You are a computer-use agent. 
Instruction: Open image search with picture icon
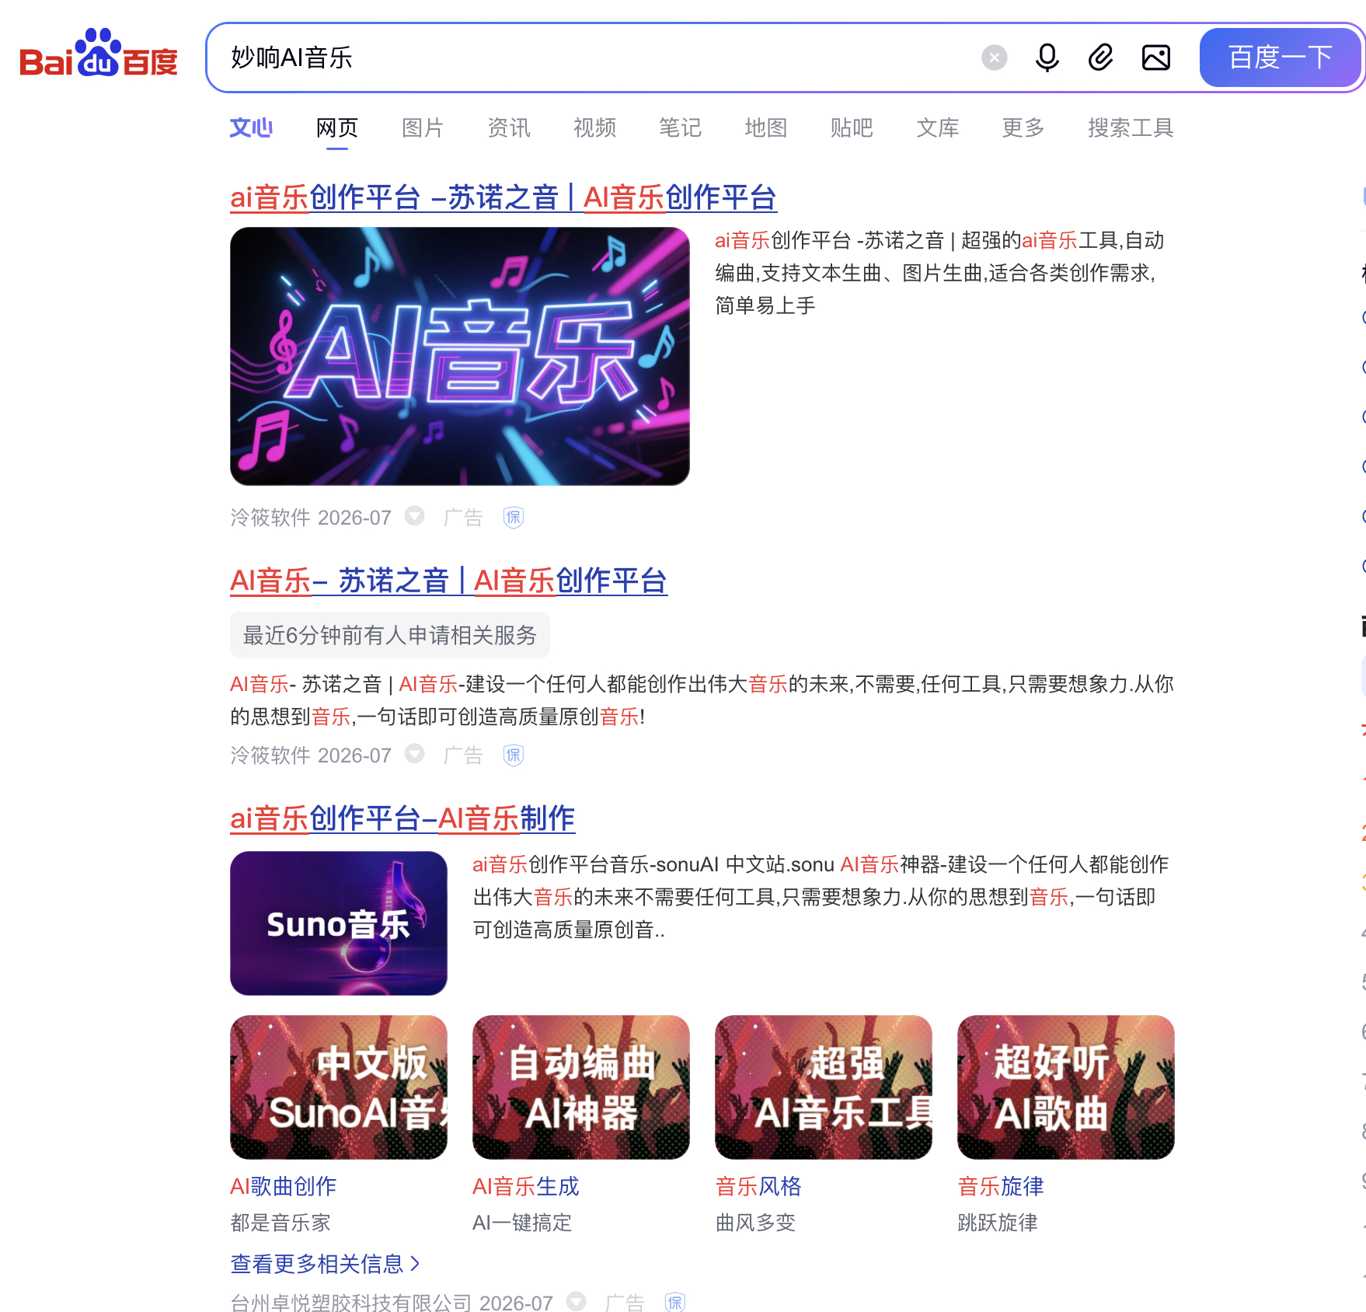click(x=1156, y=58)
